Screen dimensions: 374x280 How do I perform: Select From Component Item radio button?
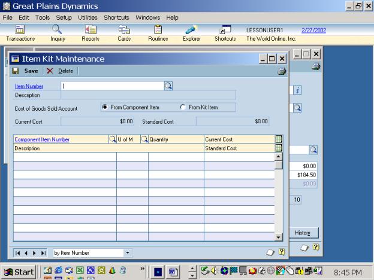(x=105, y=107)
